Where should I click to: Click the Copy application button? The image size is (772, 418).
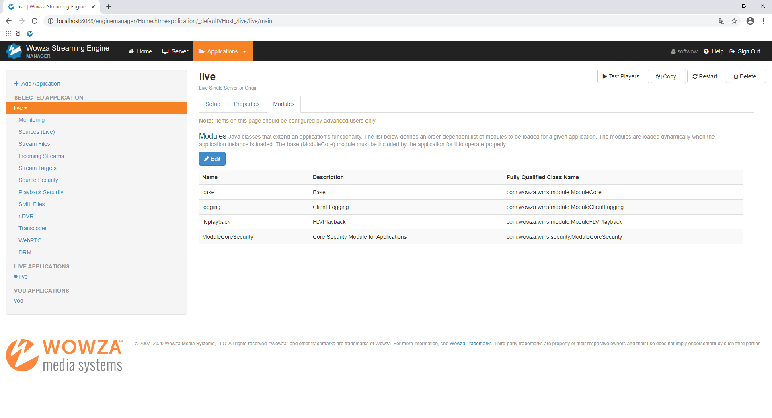[668, 76]
